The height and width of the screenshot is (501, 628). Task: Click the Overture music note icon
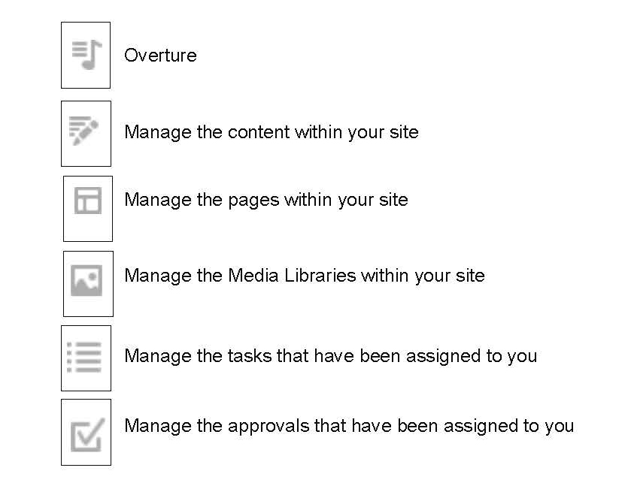[x=86, y=55]
